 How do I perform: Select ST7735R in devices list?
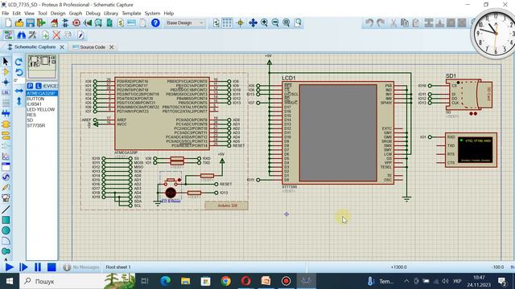(x=36, y=125)
